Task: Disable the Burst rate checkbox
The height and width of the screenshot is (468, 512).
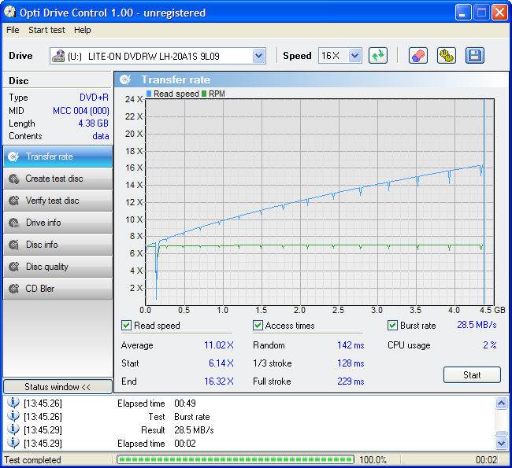Action: coord(393,326)
